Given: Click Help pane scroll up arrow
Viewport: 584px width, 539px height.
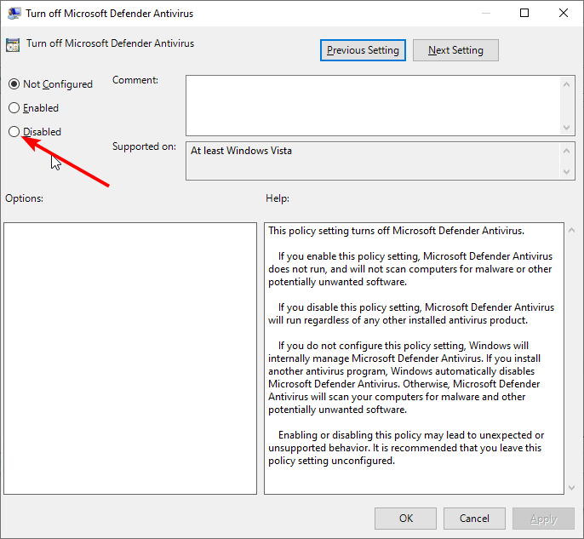Looking at the screenshot, I should pyautogui.click(x=572, y=230).
